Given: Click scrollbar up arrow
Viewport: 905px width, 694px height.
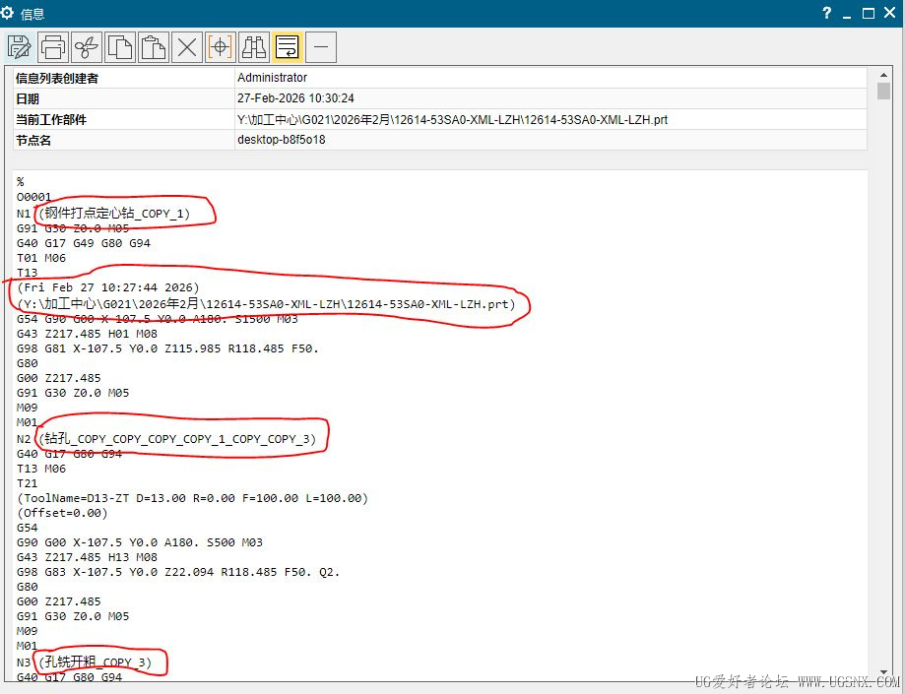Looking at the screenshot, I should pos(883,75).
